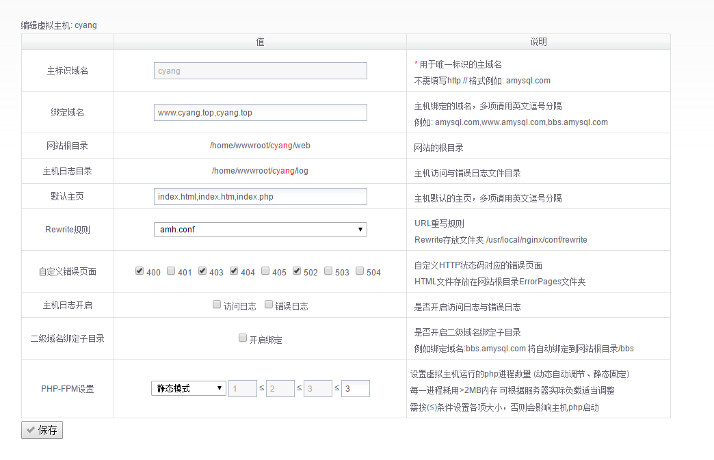Viewport: 714px width, 460px height.
Task: Click the 网站根目录 row label
Action: click(68, 146)
